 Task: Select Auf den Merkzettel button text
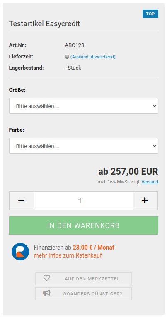click(x=92, y=279)
